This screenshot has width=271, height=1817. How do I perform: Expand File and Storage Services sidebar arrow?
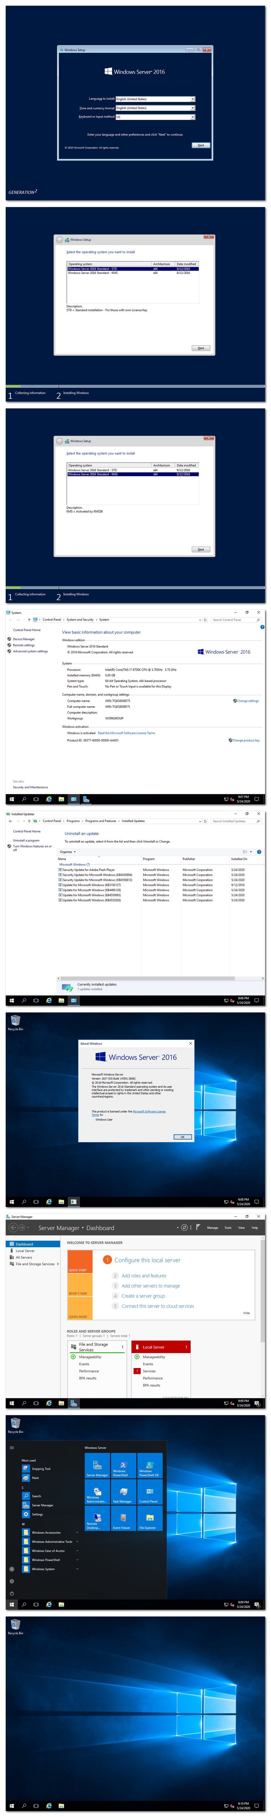(x=58, y=1264)
